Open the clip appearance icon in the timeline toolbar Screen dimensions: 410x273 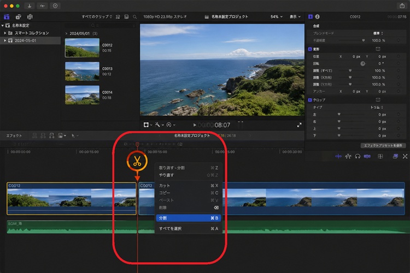(380, 156)
